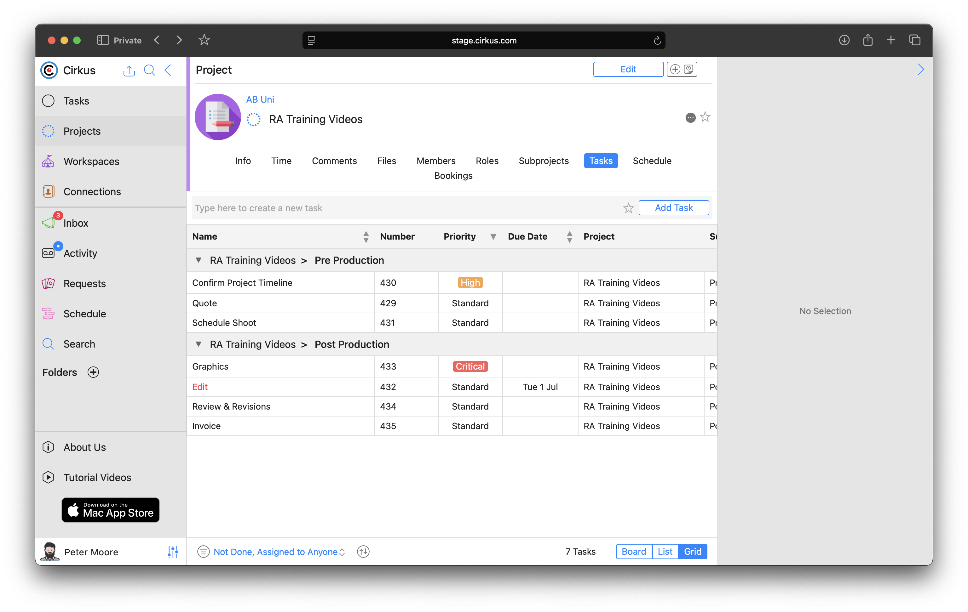Screen dimensions: 968x612
Task: Click the settings sliders icon beside Peter Moore
Action: point(173,552)
